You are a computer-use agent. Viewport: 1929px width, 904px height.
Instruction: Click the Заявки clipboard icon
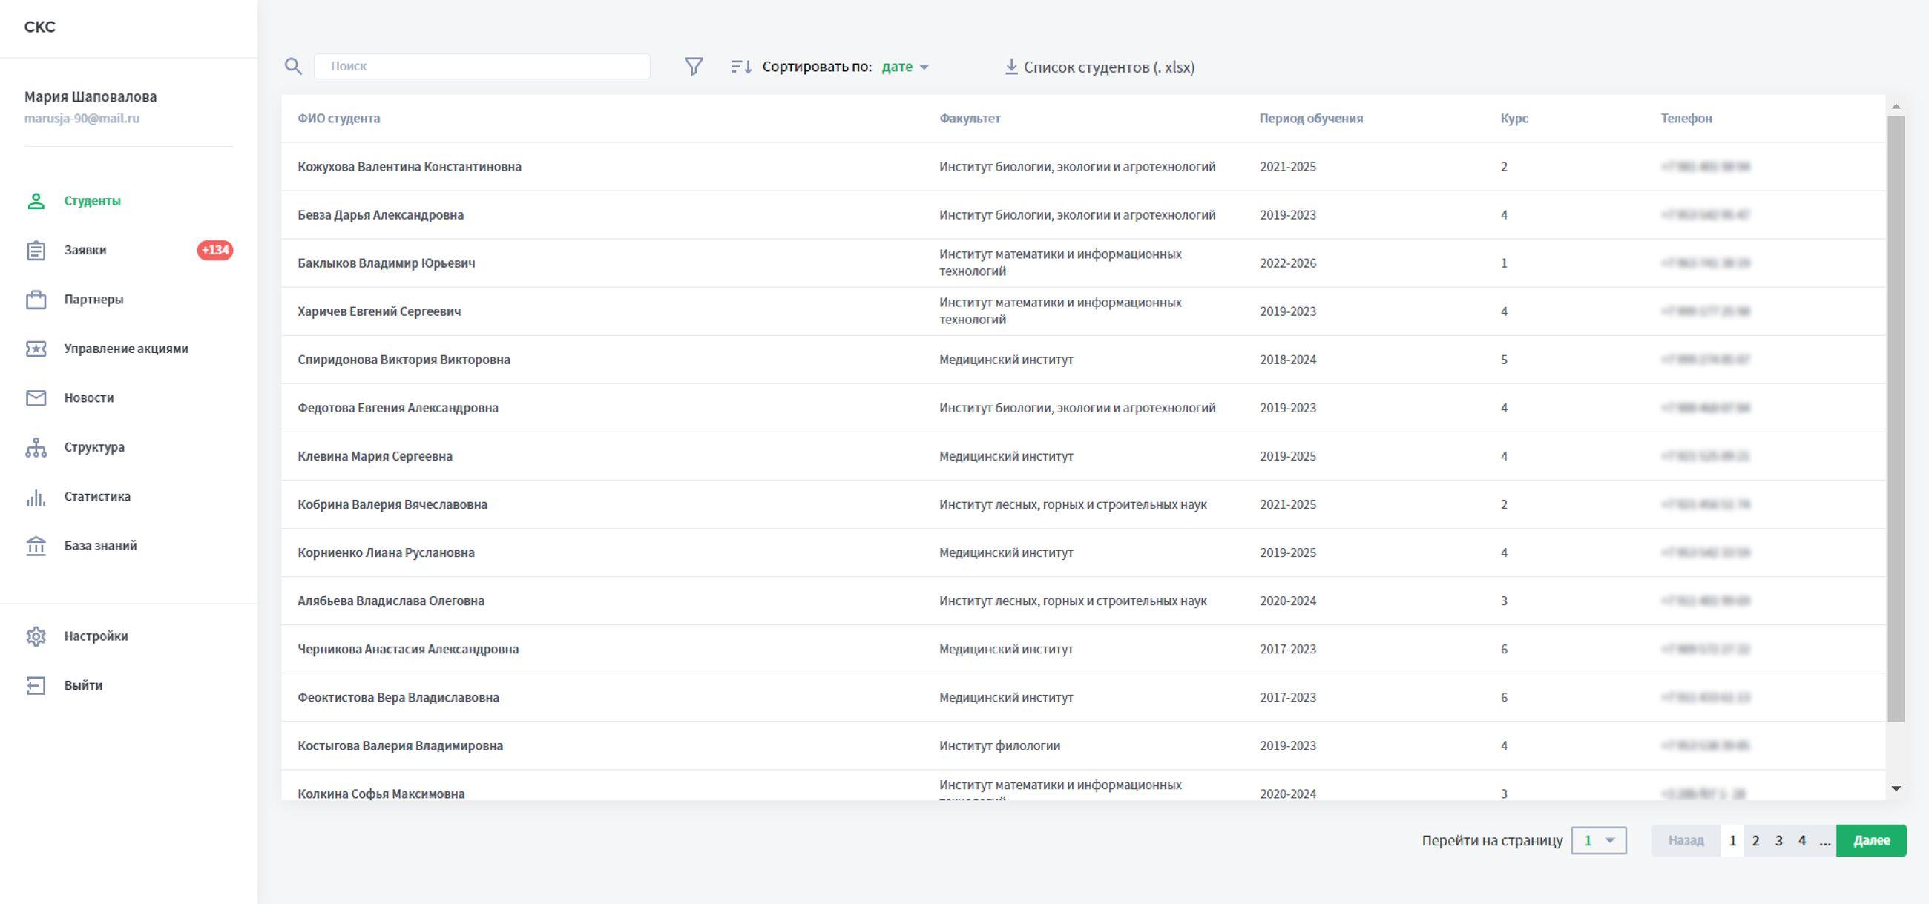[36, 250]
